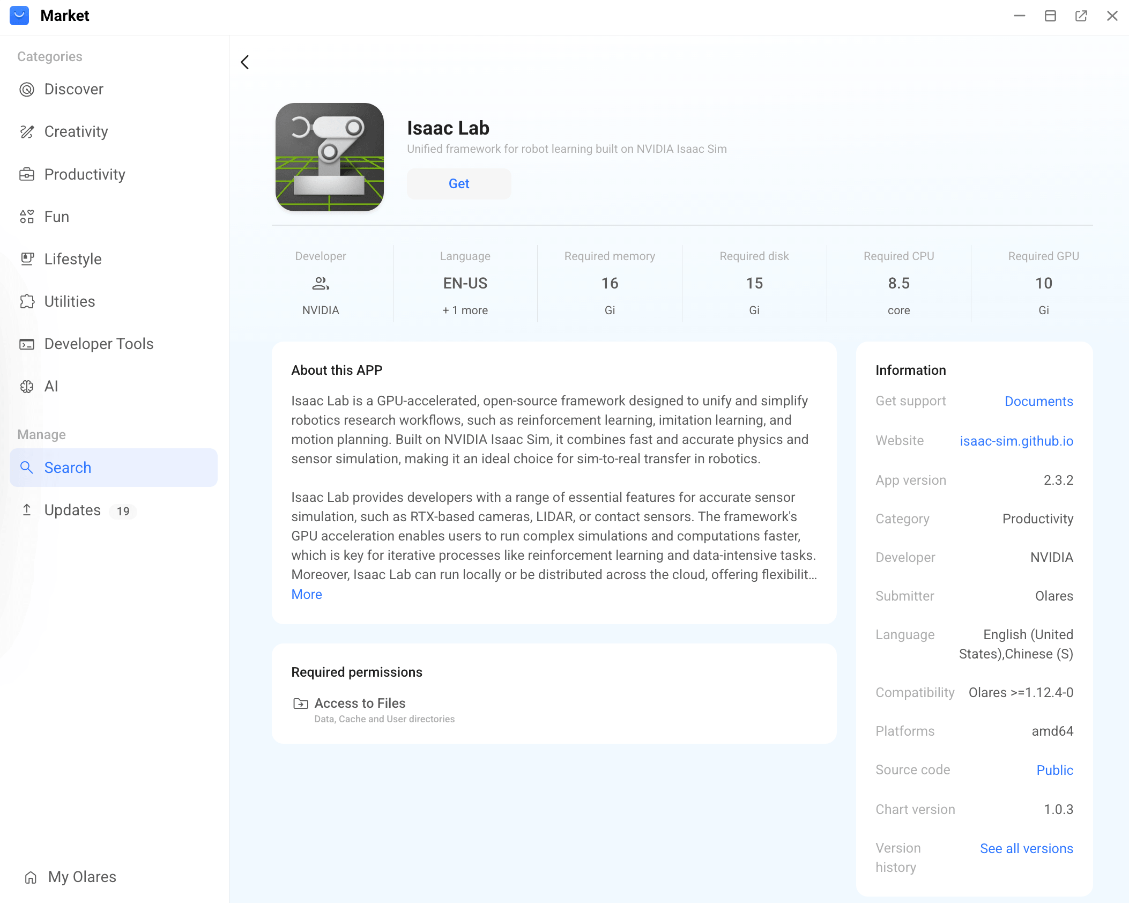Click the Updates count badge 19
The height and width of the screenshot is (903, 1129).
click(x=123, y=511)
